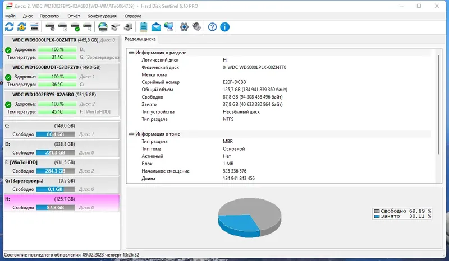Click the 45 °C temperature bar
449x261 pixels.
pyautogui.click(x=57, y=112)
